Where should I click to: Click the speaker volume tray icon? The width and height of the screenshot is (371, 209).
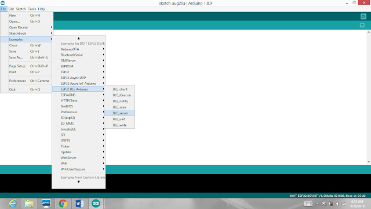coord(337,204)
